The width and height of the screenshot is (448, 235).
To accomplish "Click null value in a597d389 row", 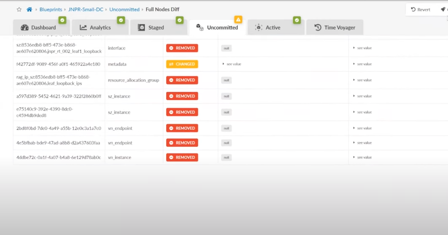I will [x=226, y=96].
